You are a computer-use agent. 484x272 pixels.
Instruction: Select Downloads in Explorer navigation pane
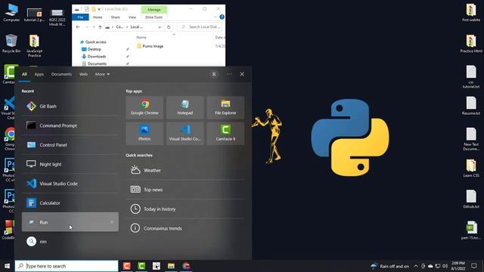pyautogui.click(x=94, y=57)
